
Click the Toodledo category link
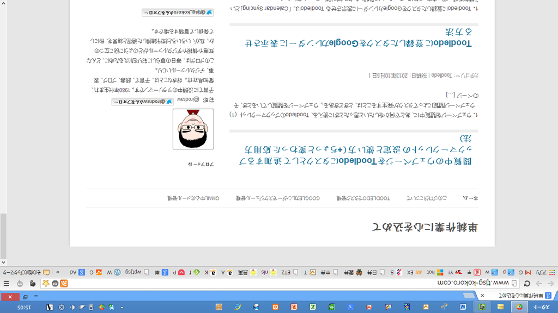coord(441,75)
